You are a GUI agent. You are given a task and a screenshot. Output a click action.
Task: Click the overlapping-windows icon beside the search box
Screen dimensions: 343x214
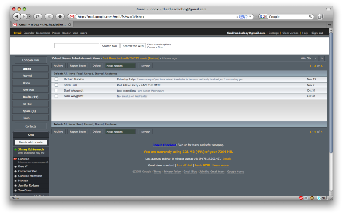point(320,17)
